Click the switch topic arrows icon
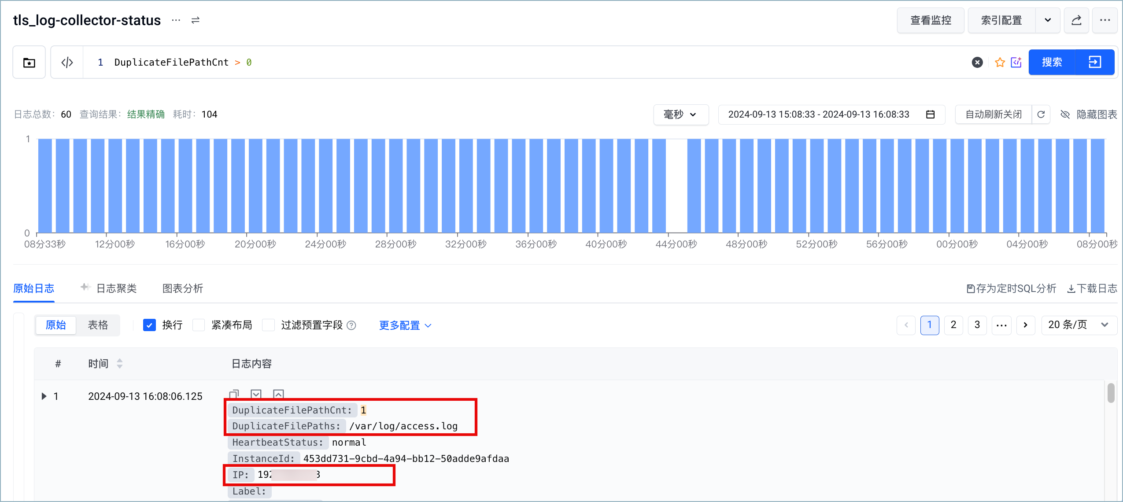The width and height of the screenshot is (1123, 502). [196, 20]
